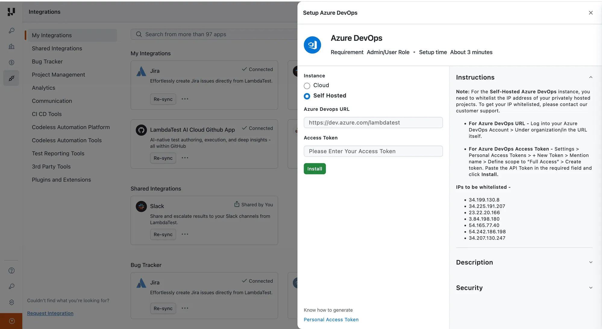
Task: Re-sync the Slack integration
Action: (163, 234)
